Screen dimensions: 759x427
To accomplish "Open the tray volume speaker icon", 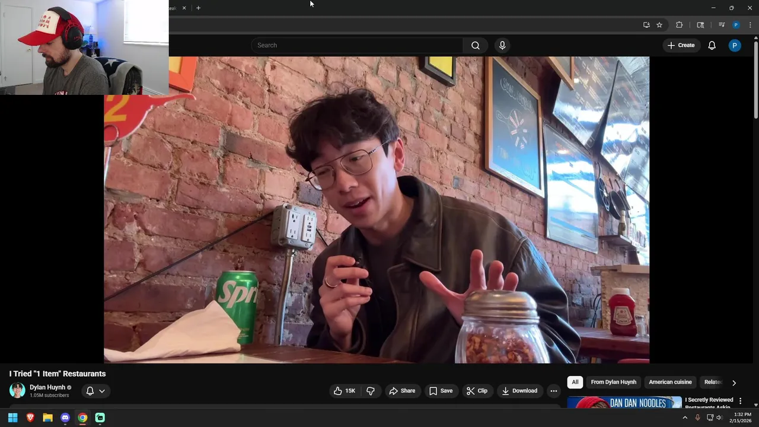I will [719, 418].
